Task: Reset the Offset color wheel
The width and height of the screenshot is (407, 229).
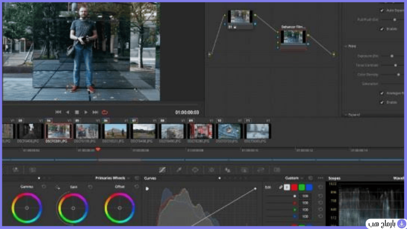Action: point(136,186)
